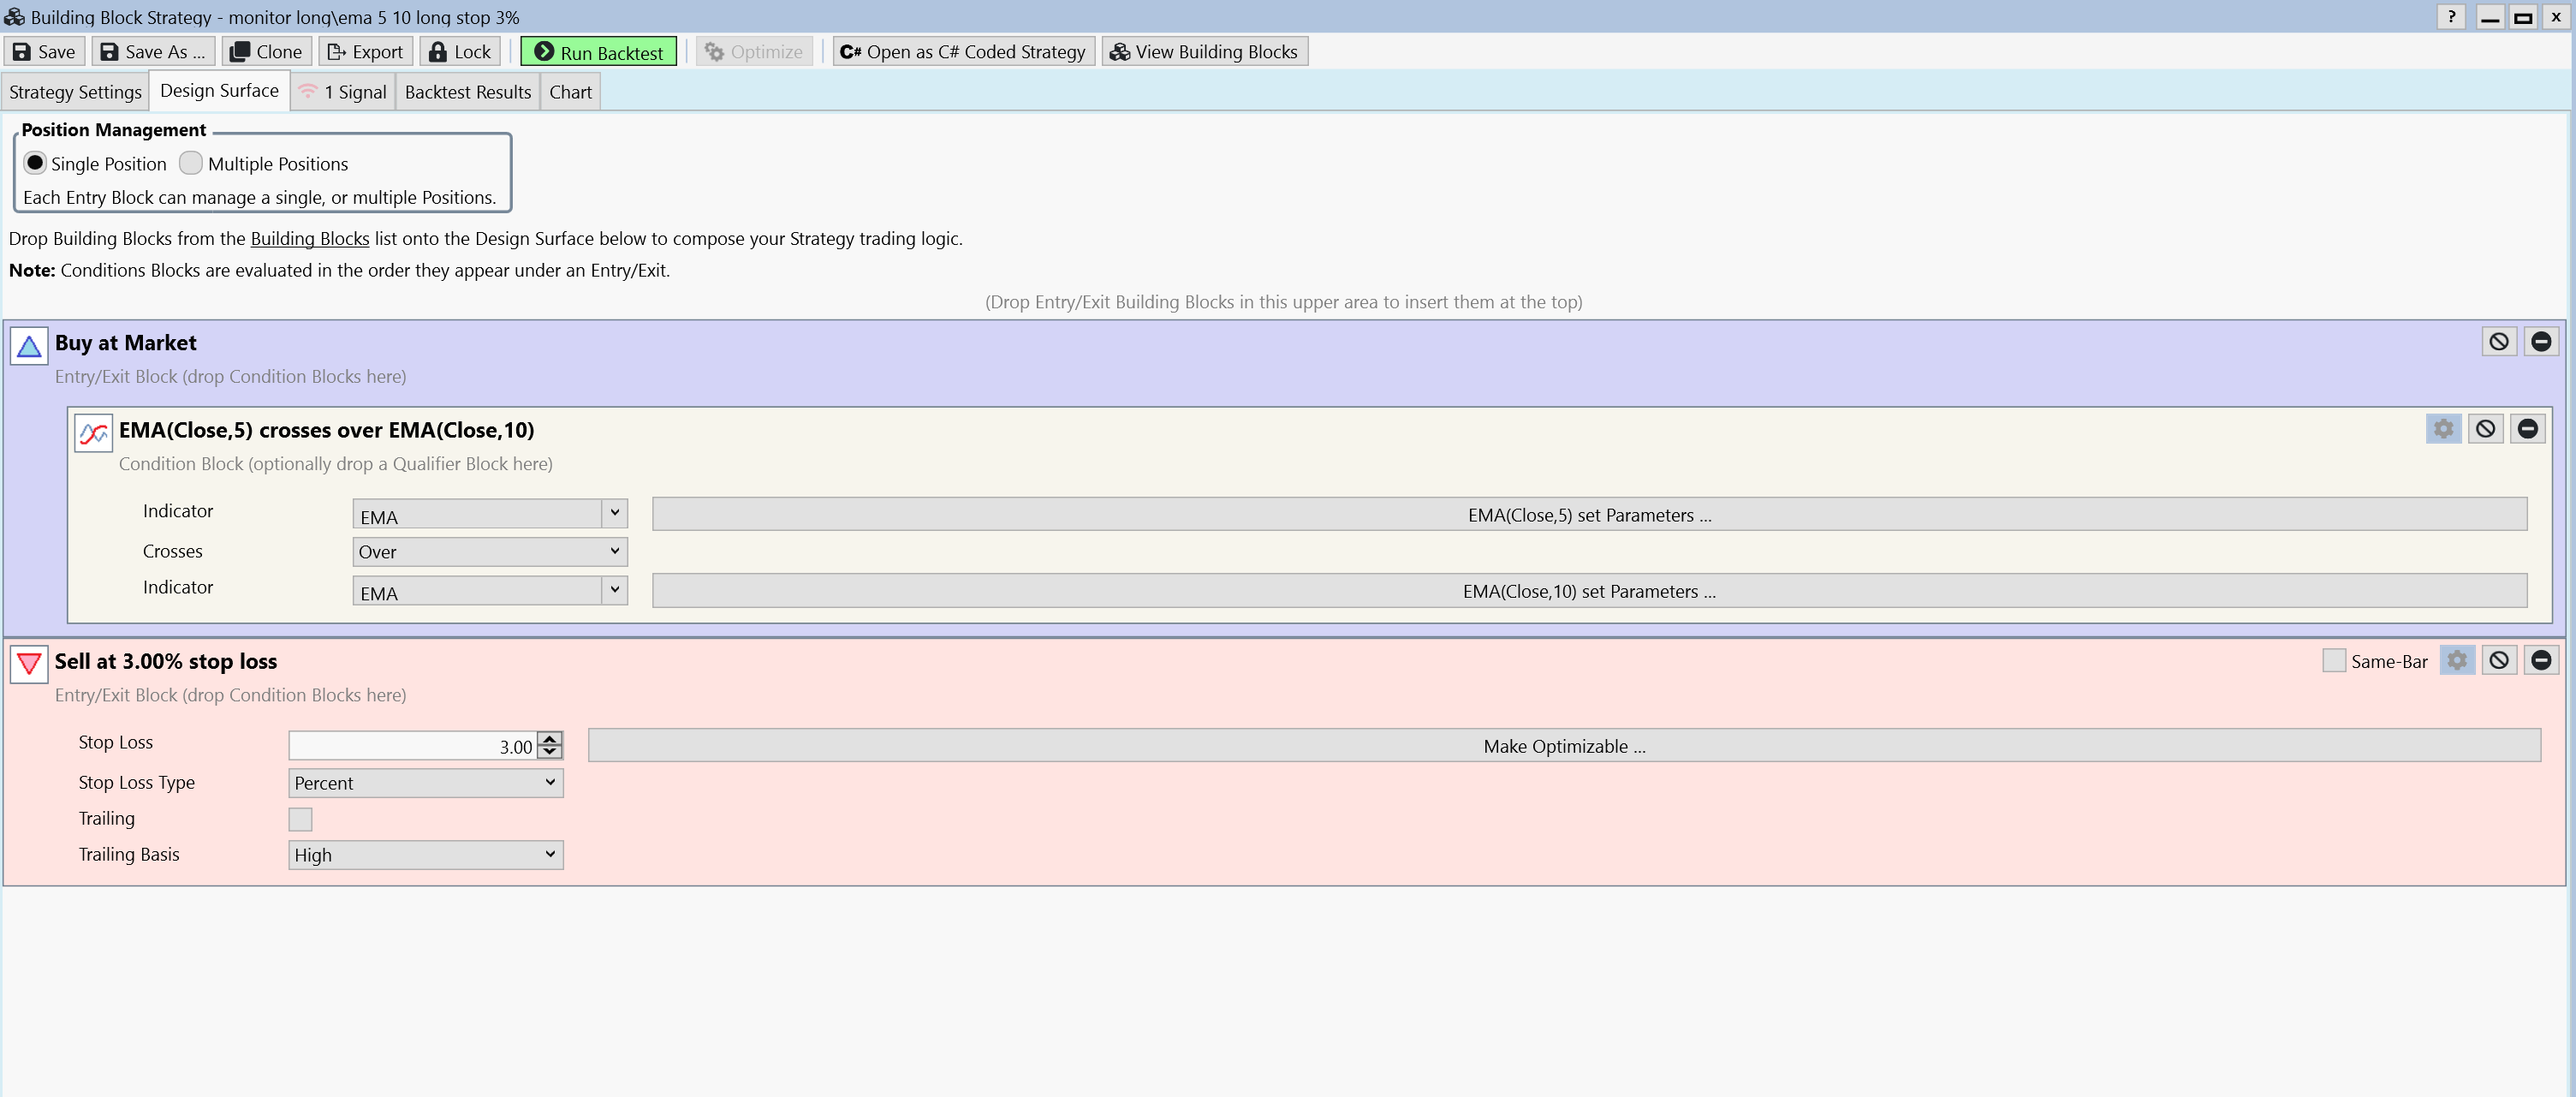Open Save As dialog
The height and width of the screenshot is (1097, 2576).
(154, 52)
